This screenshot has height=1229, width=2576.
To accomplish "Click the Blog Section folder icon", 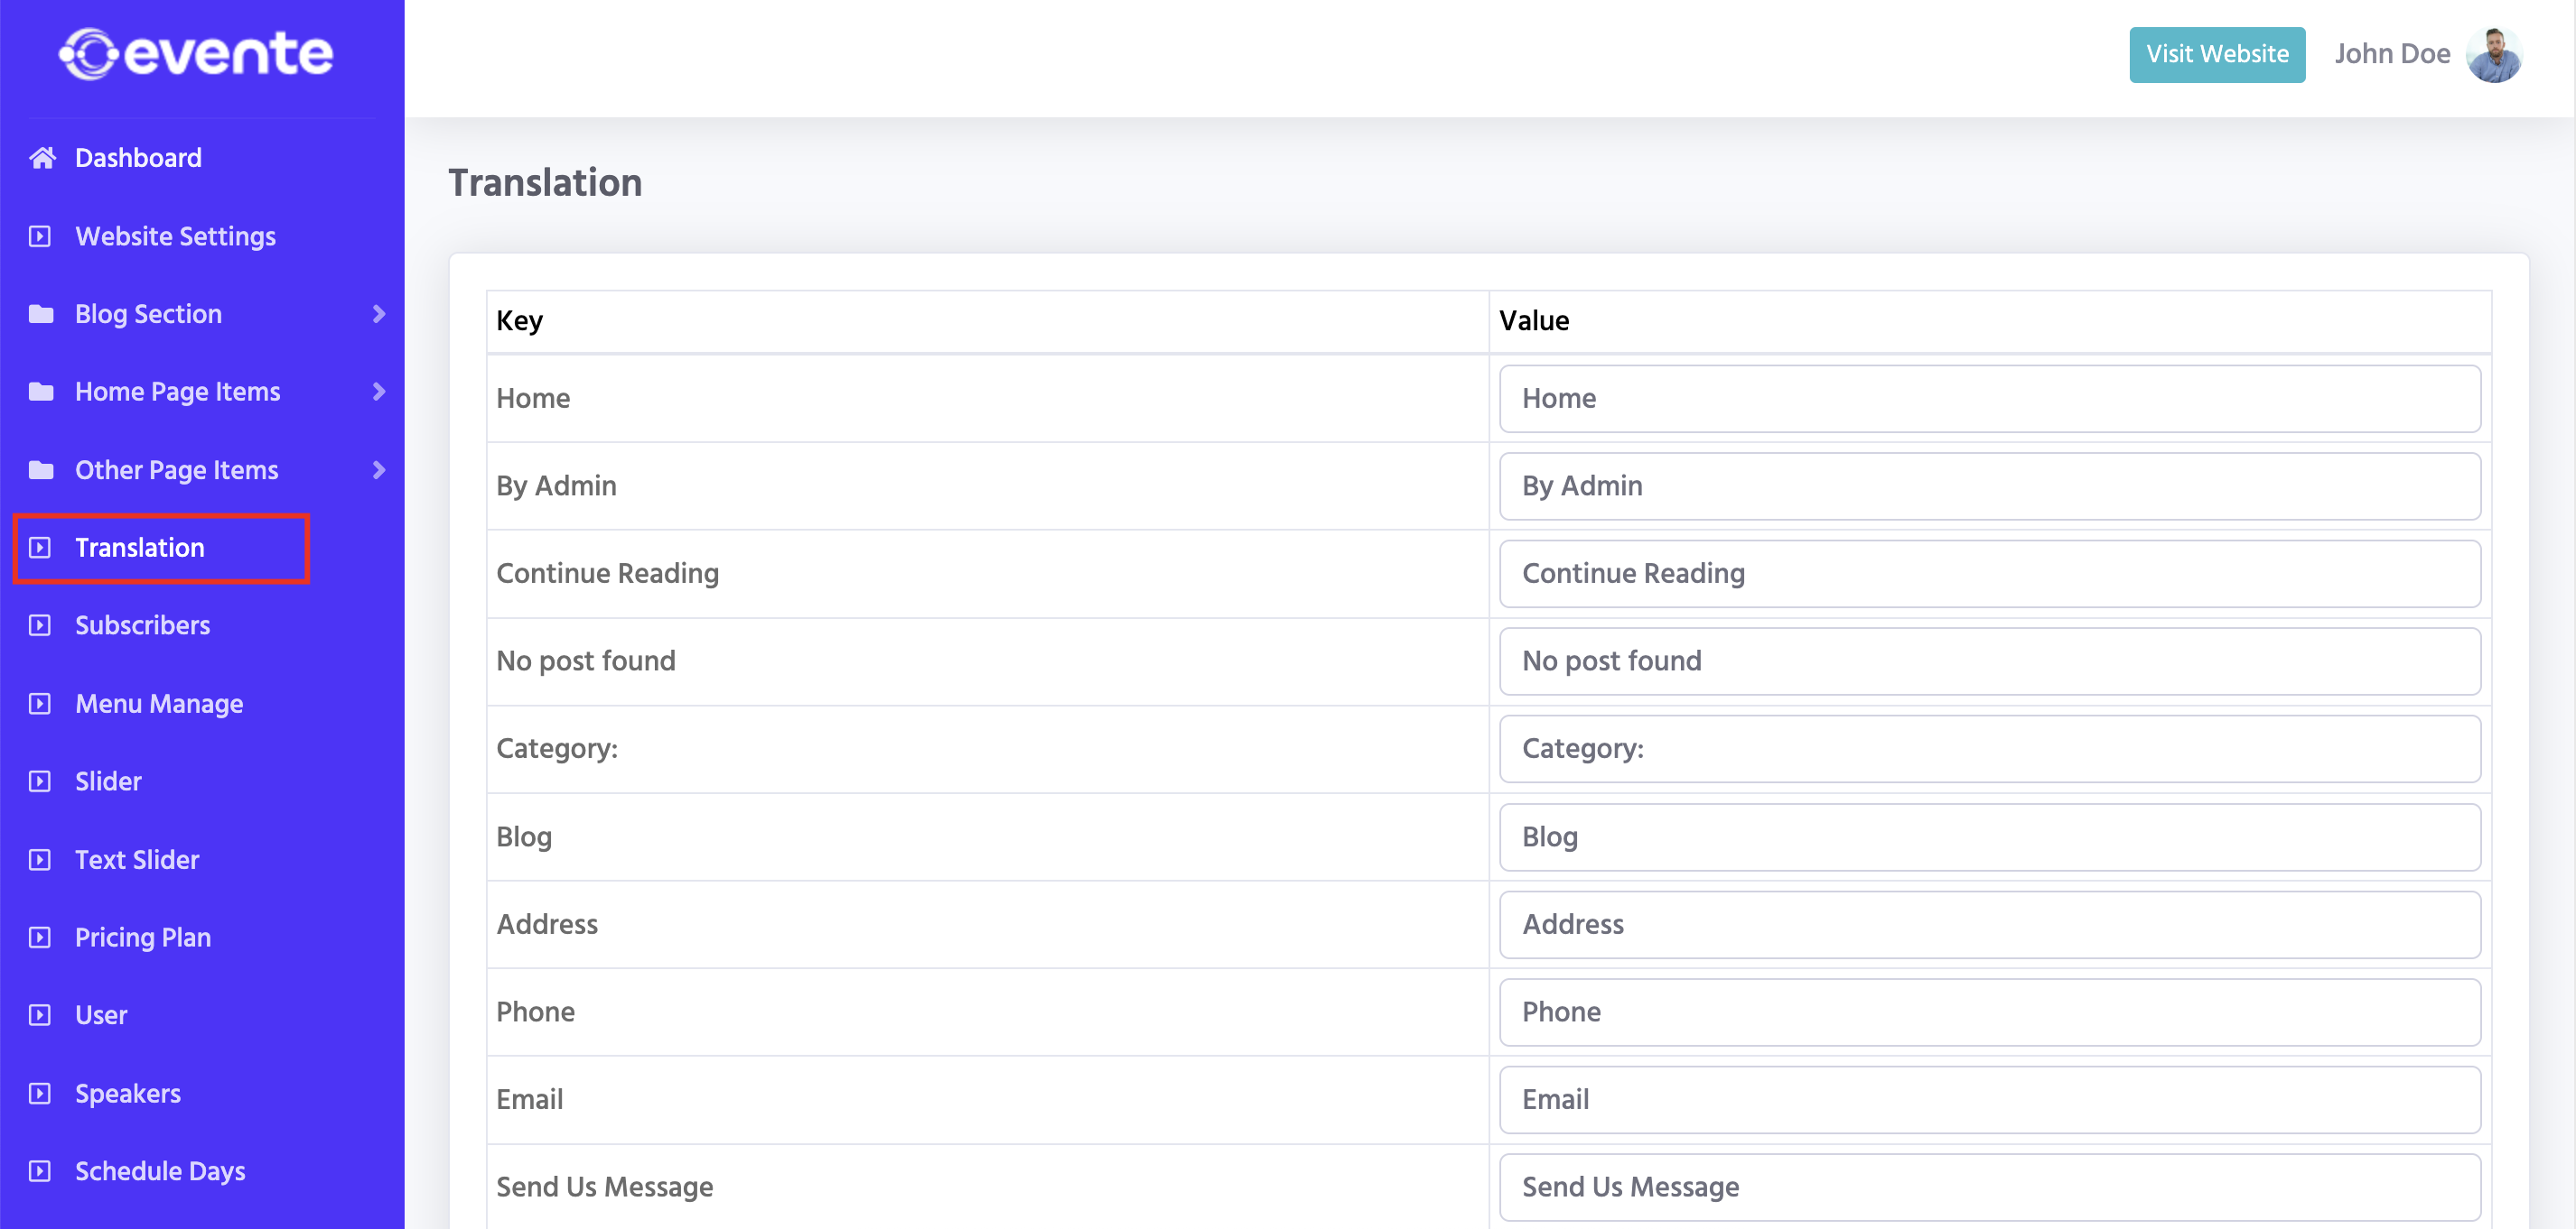I will (41, 314).
